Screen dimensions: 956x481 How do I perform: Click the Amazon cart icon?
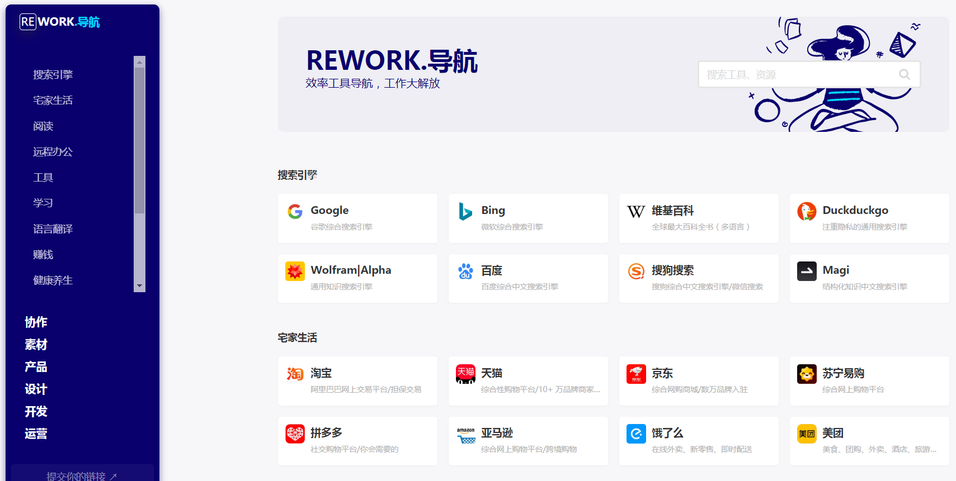[x=465, y=436]
